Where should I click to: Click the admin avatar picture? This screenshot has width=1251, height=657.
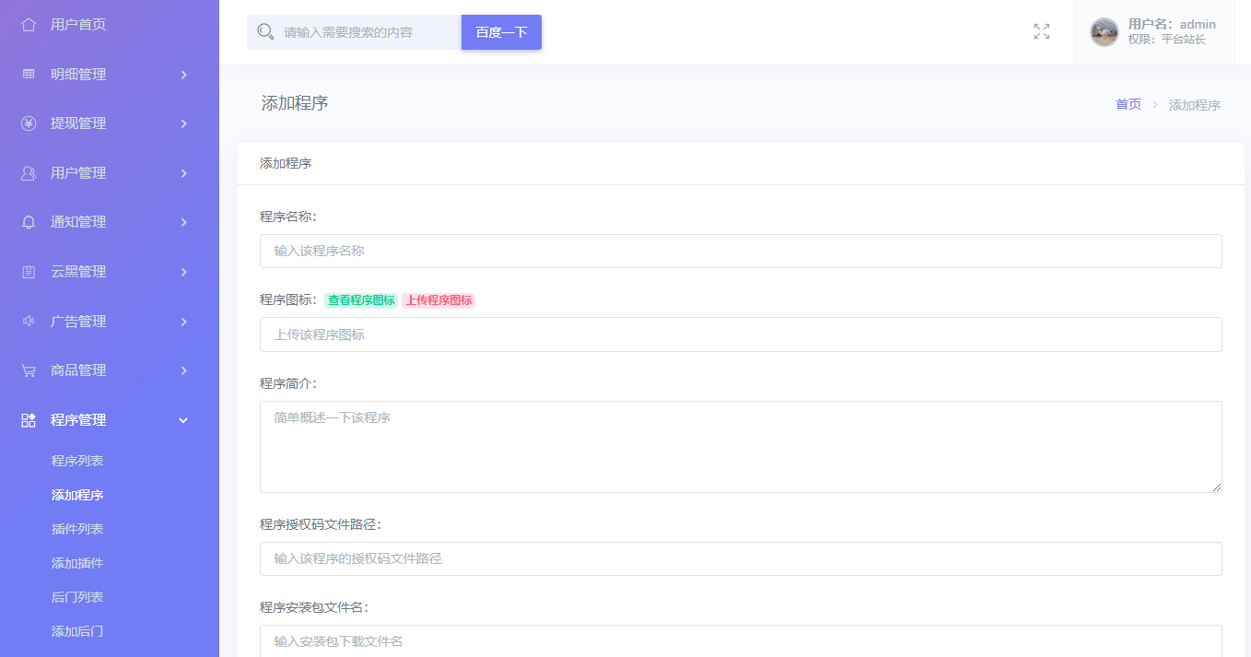(1103, 30)
